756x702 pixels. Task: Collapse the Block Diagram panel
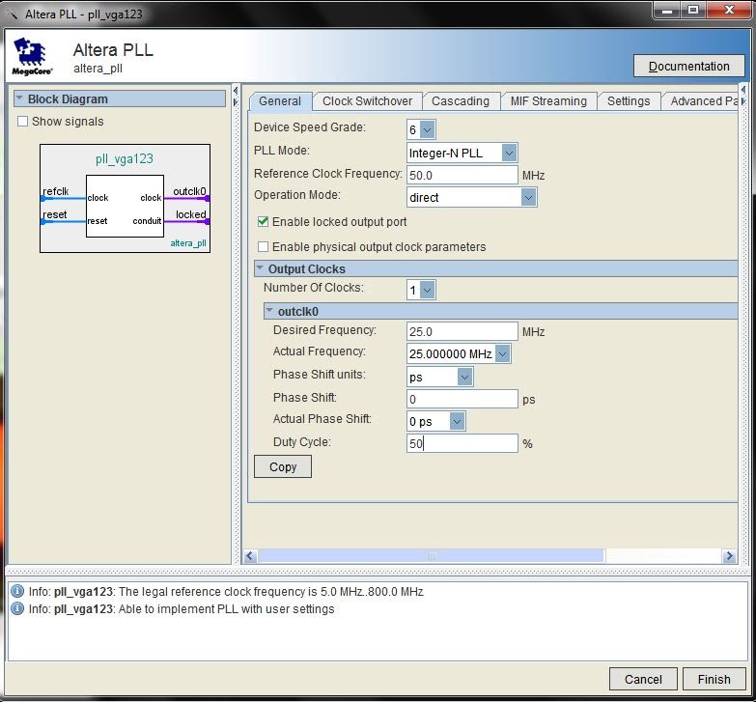(x=19, y=98)
